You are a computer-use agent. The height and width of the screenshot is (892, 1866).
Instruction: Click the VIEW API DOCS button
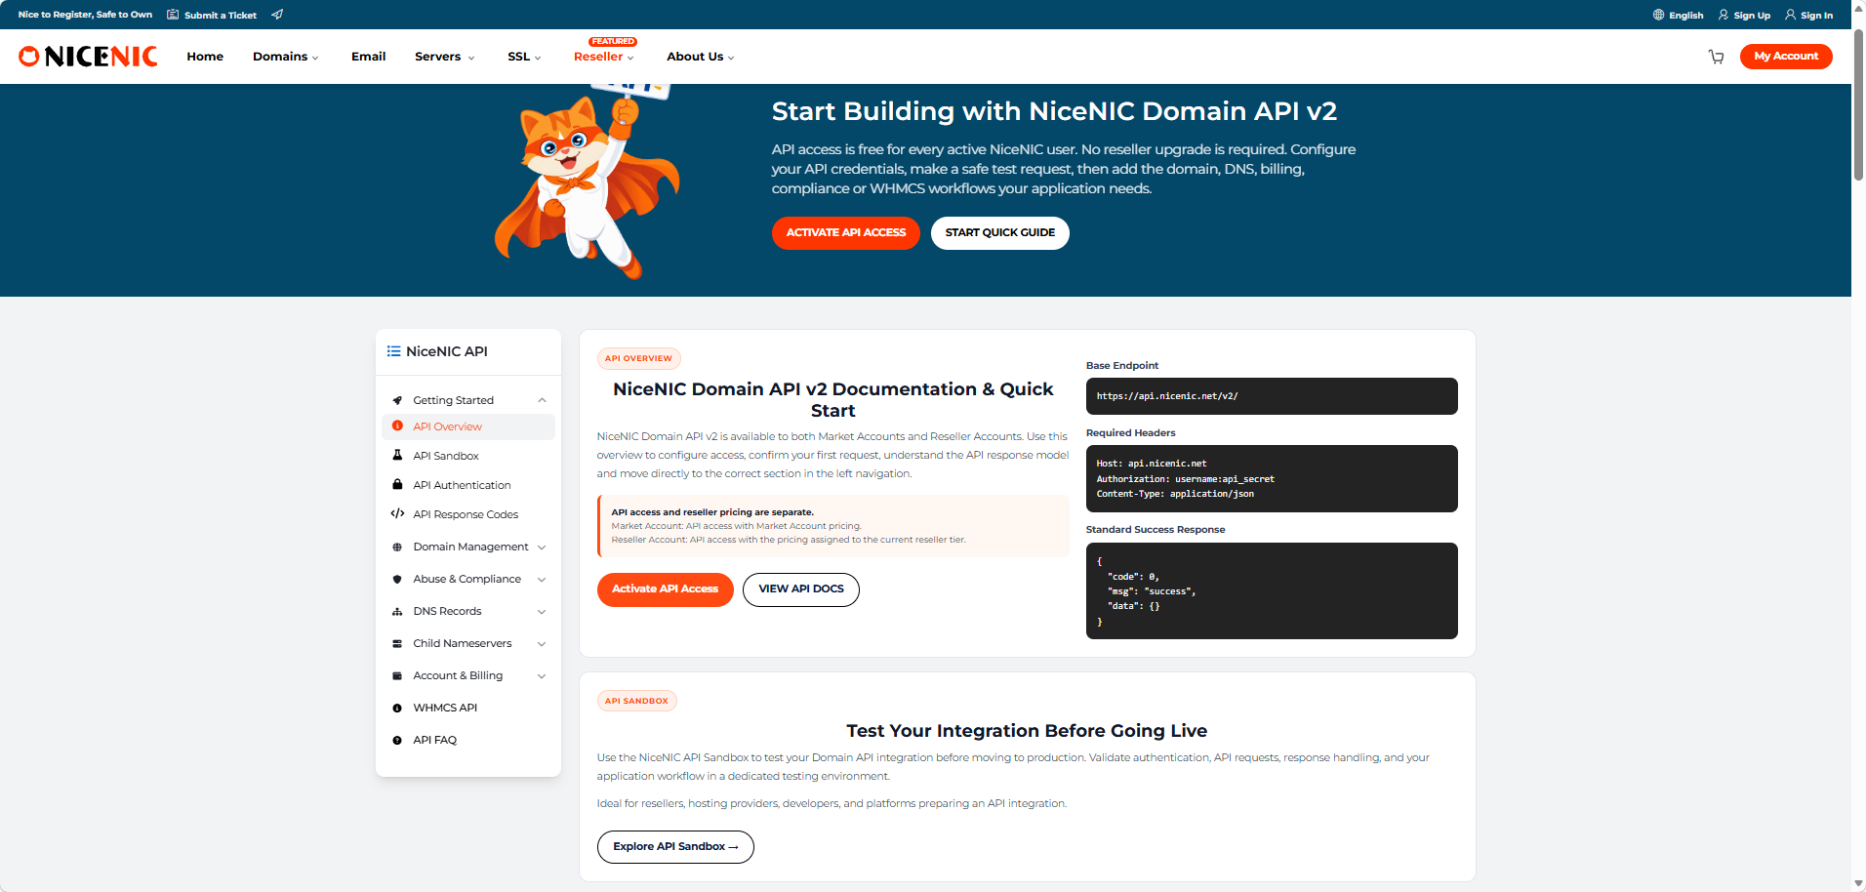pyautogui.click(x=801, y=589)
